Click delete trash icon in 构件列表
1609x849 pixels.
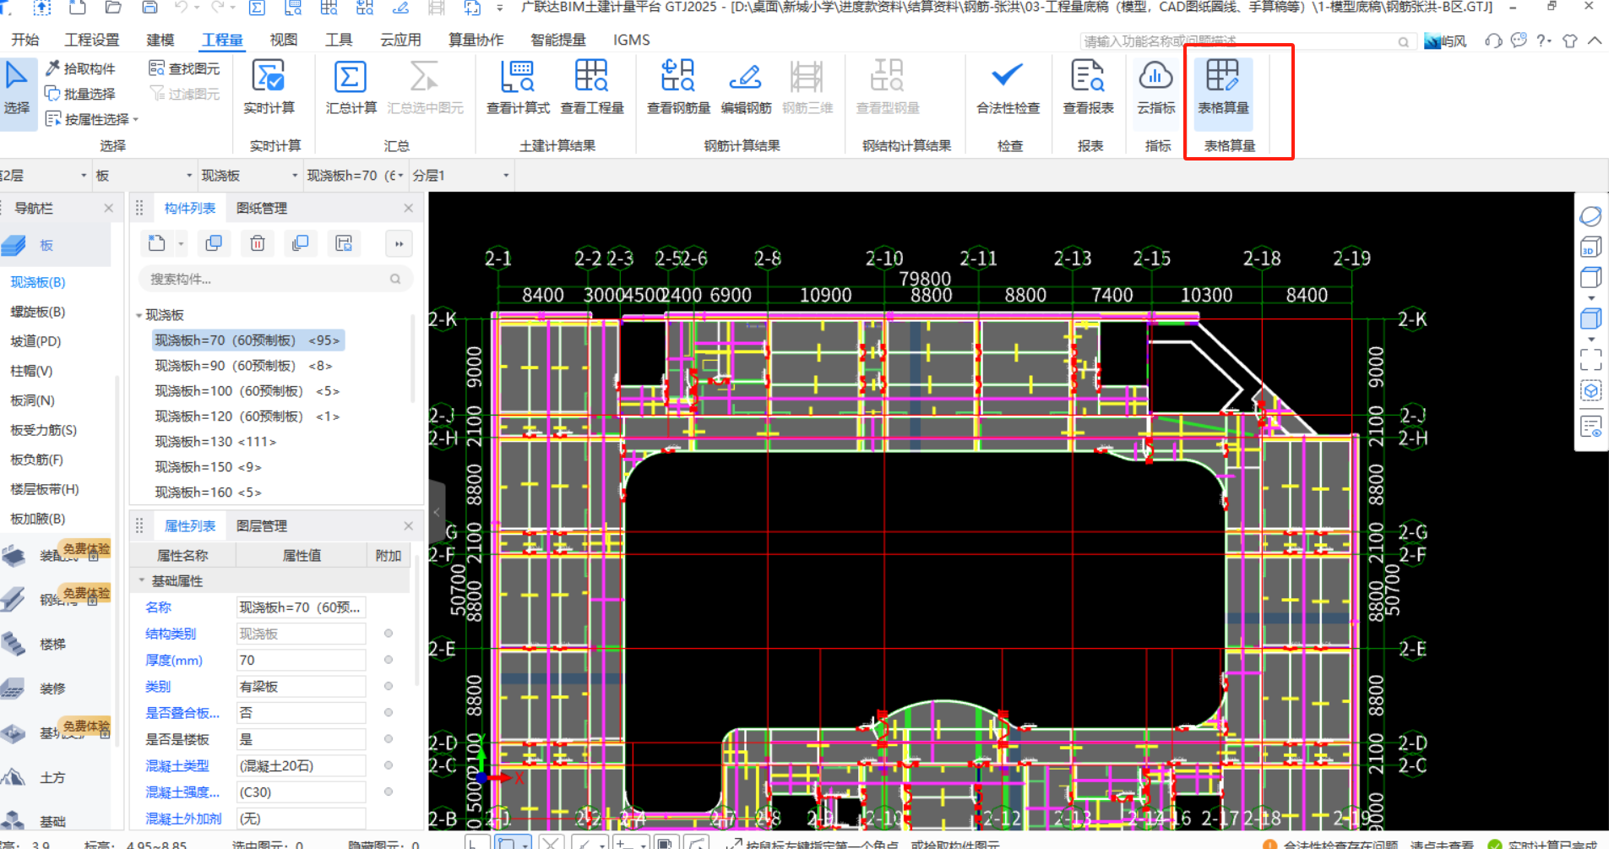pyautogui.click(x=258, y=243)
